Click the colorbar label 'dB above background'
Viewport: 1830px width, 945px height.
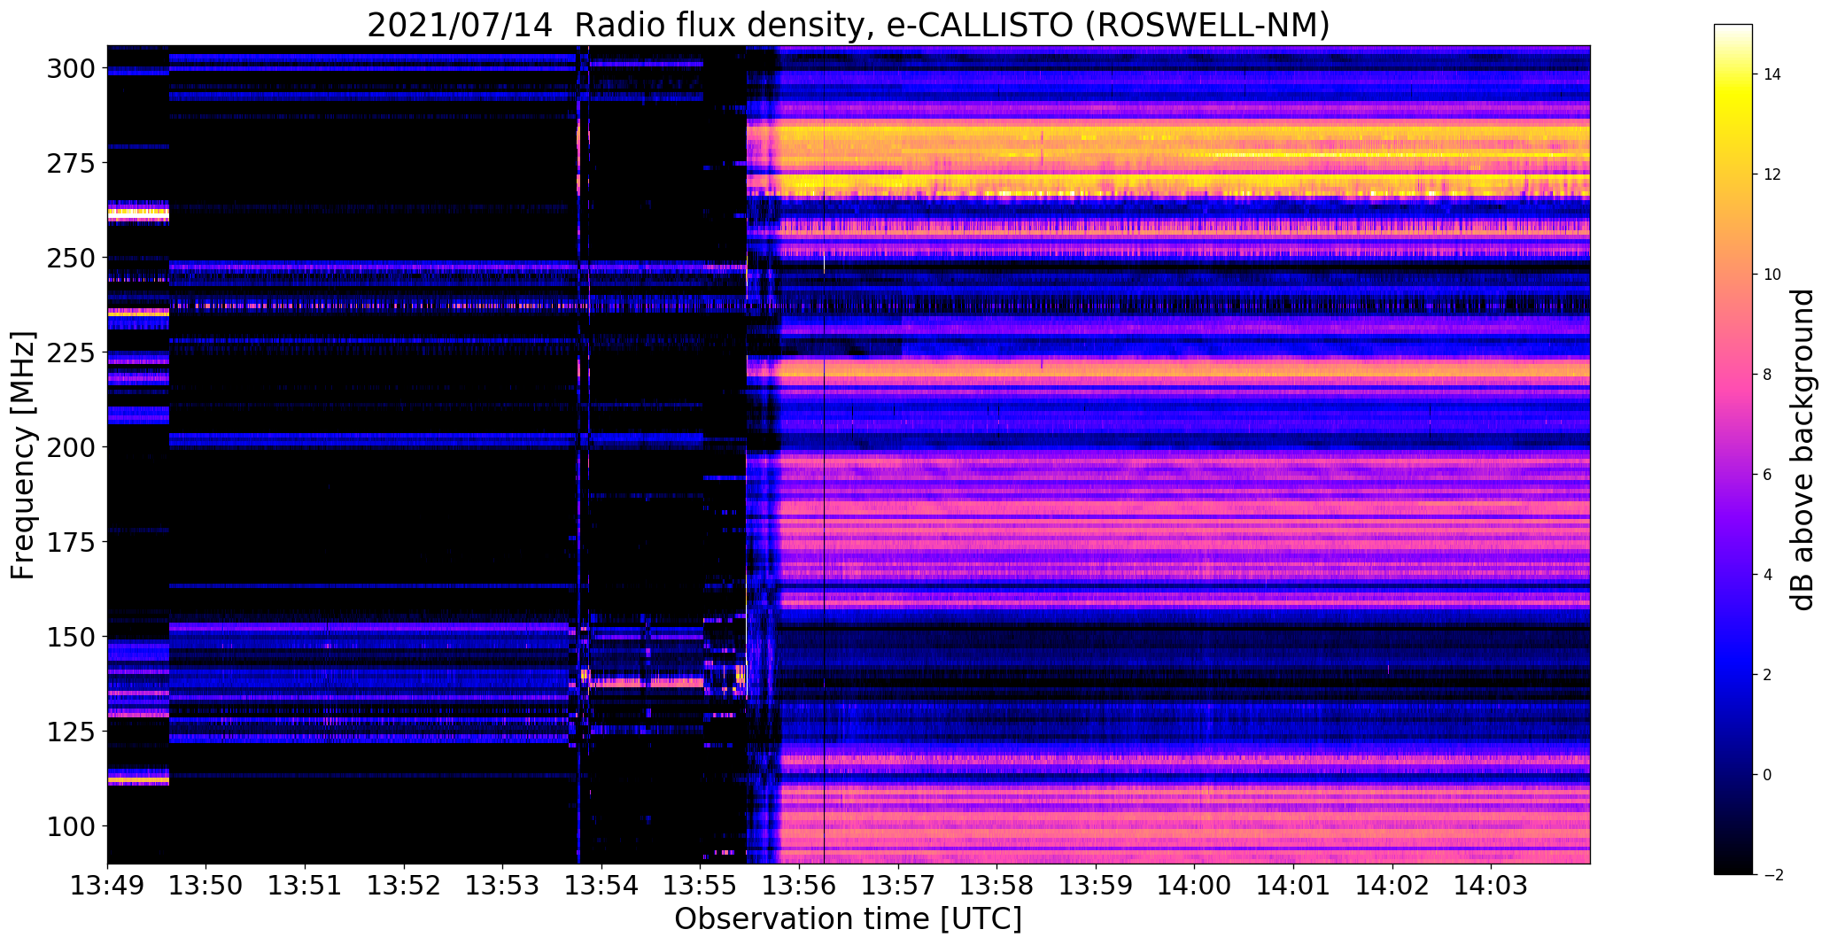click(x=1802, y=449)
